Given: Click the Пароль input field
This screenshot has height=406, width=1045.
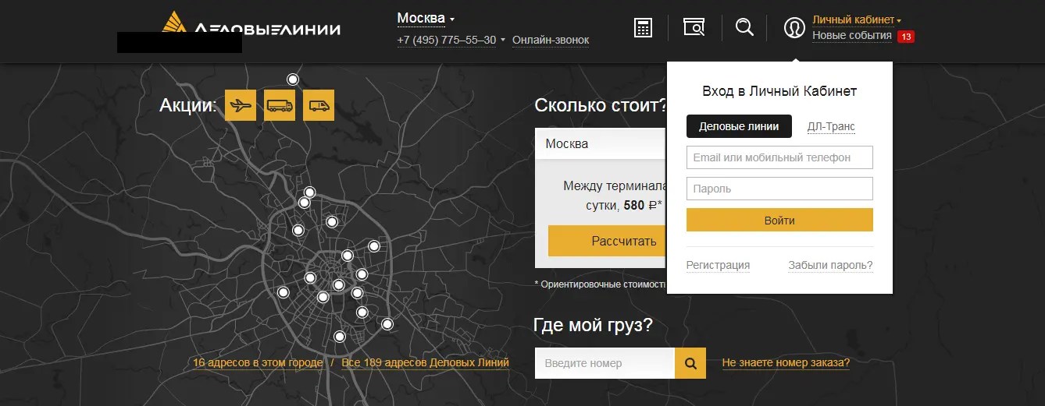Looking at the screenshot, I should 779,189.
